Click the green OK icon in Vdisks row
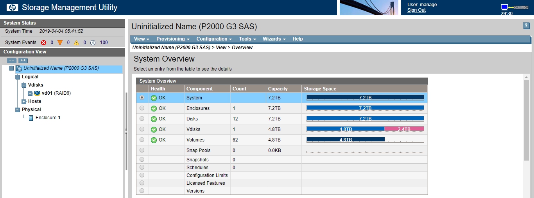534x198 pixels. click(154, 129)
